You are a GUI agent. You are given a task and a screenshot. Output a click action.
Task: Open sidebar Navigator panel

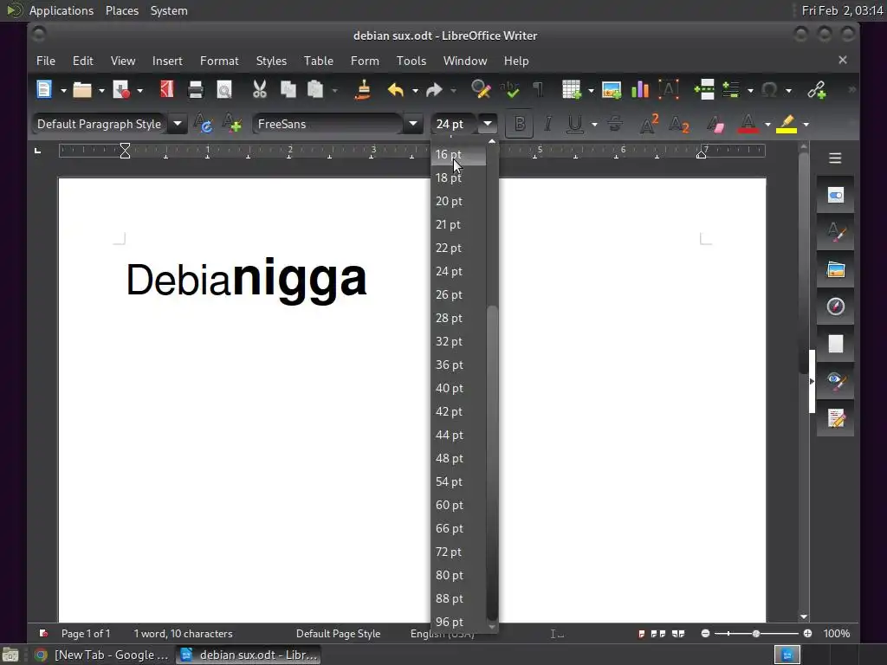pos(836,307)
